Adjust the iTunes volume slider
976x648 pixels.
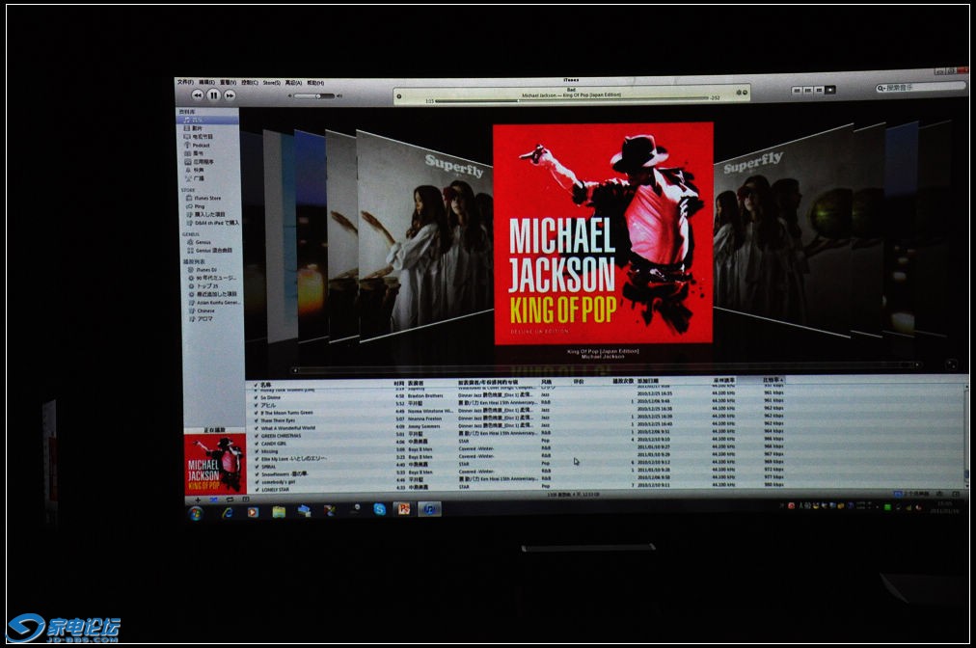point(314,95)
